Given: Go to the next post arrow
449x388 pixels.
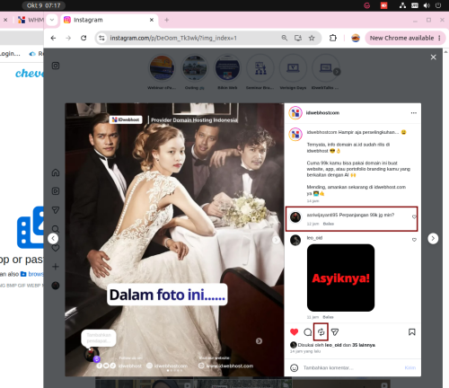Looking at the screenshot, I should point(433,239).
